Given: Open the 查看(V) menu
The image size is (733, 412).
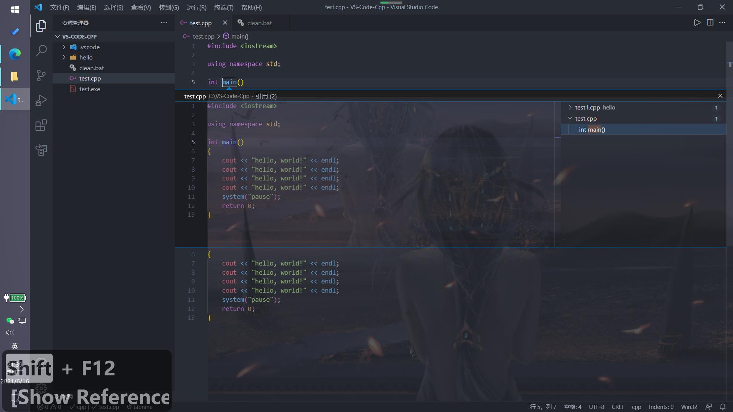Looking at the screenshot, I should [x=141, y=7].
